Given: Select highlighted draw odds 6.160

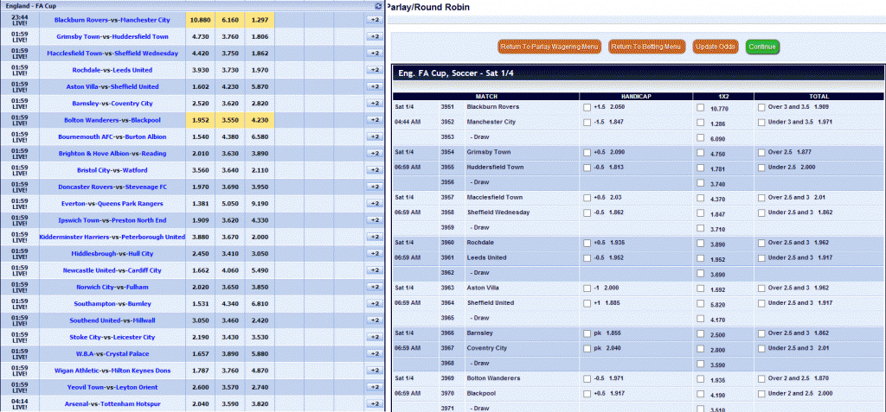Looking at the screenshot, I should point(230,20).
